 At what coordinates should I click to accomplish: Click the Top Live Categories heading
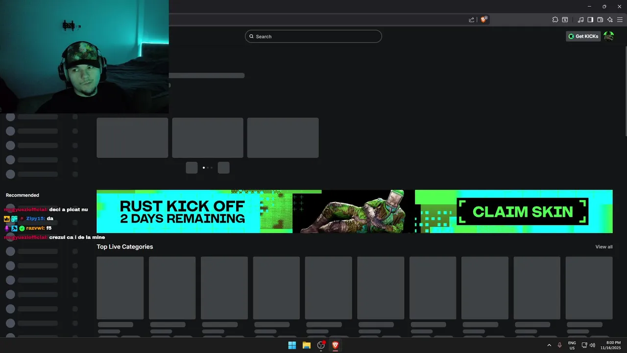coord(125,247)
